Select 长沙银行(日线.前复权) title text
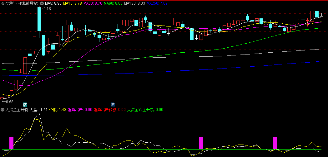328x157 pixels. pyautogui.click(x=20, y=3)
